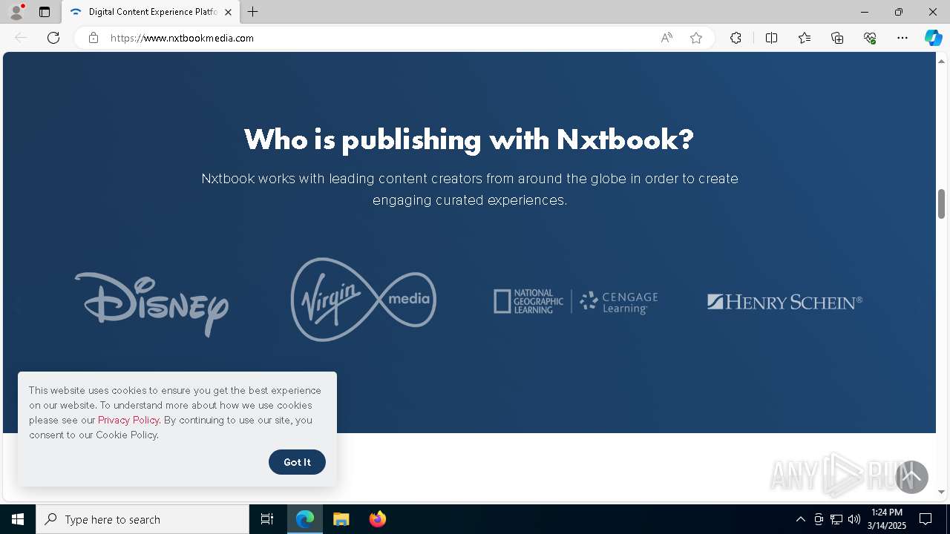The image size is (950, 534).
Task: Open the Copilot sidebar icon
Action: click(x=933, y=38)
